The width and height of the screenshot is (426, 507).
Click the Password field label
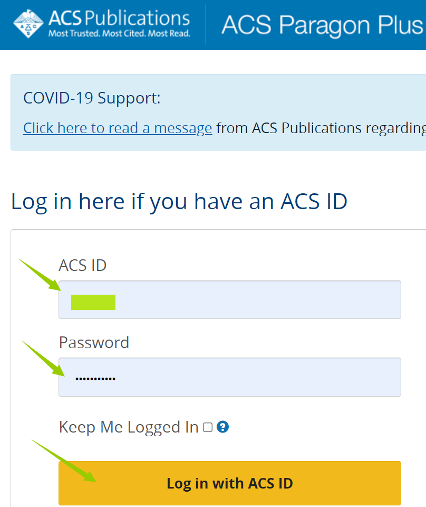coord(94,342)
